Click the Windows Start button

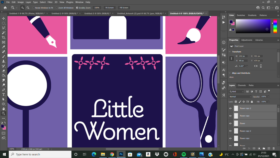click(x=4, y=154)
